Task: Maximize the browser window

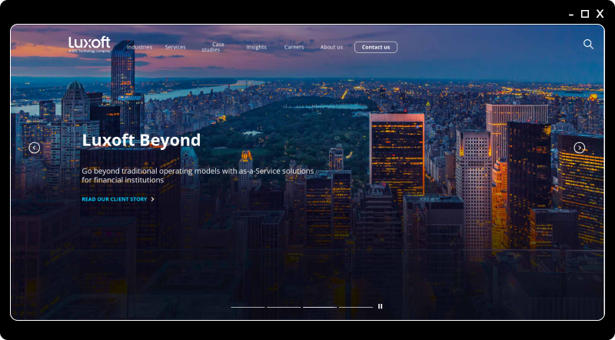Action: tap(585, 14)
